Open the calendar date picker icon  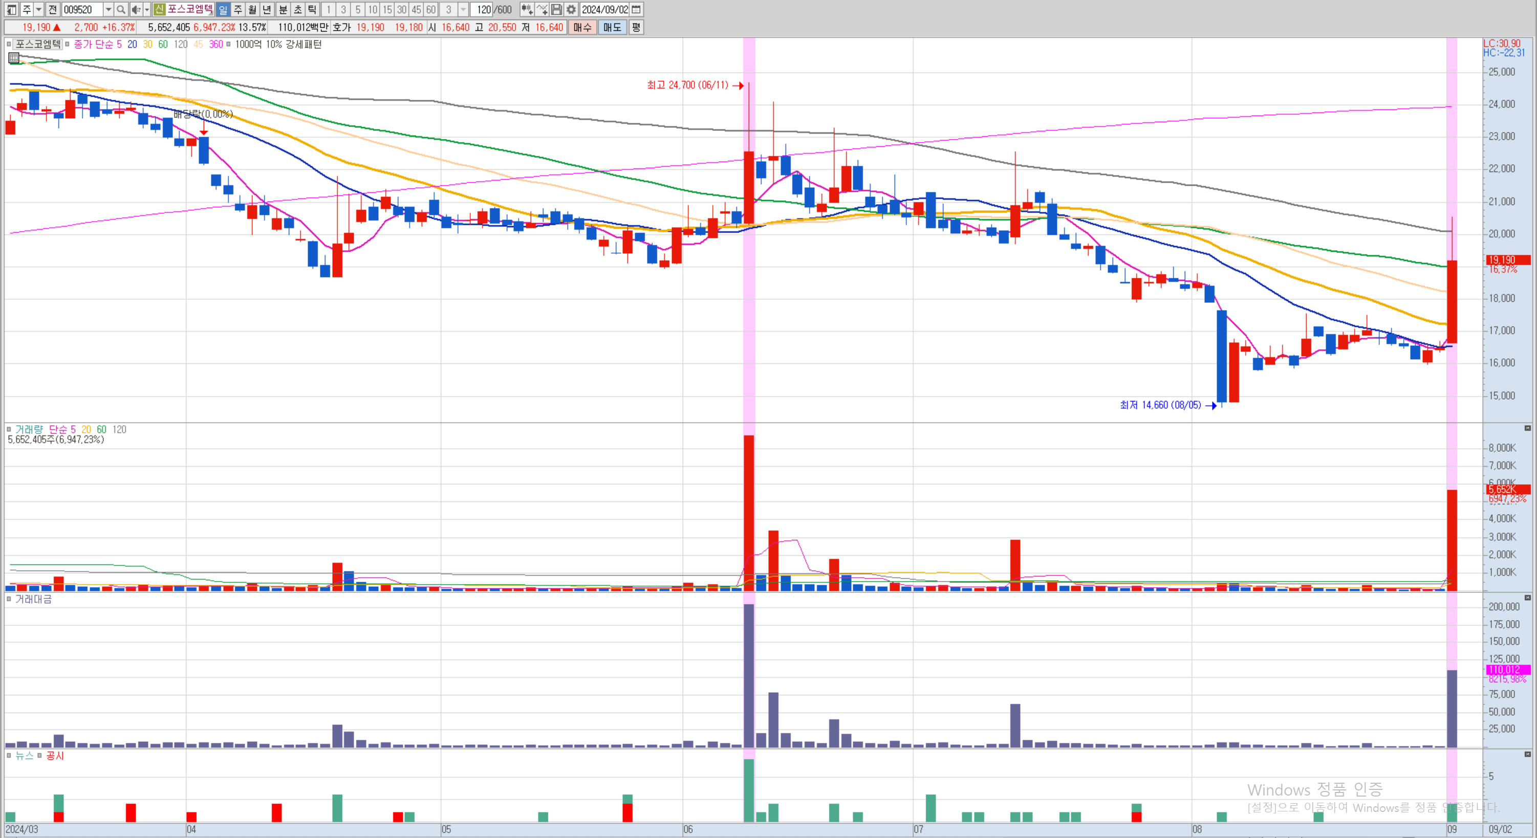click(x=636, y=10)
